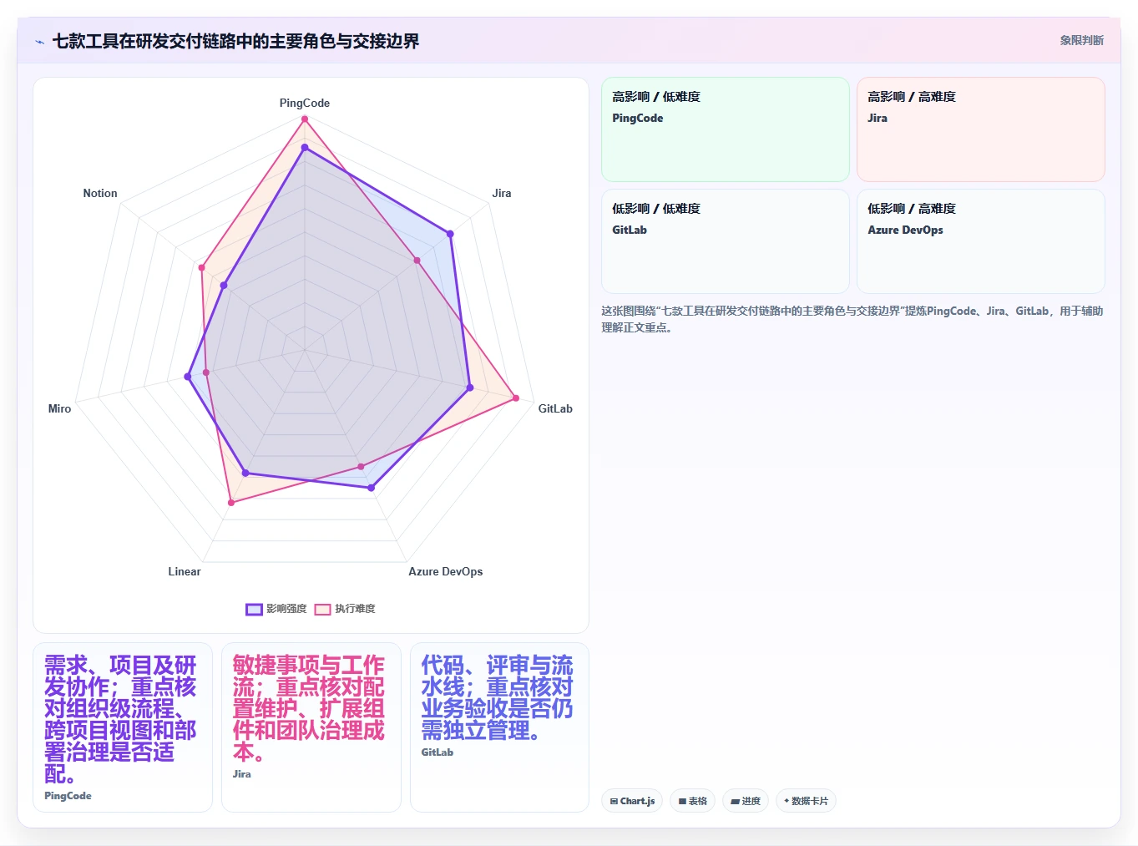Click the 数据卡片 tag chip
Image resolution: width=1138 pixels, height=846 pixels.
click(806, 801)
